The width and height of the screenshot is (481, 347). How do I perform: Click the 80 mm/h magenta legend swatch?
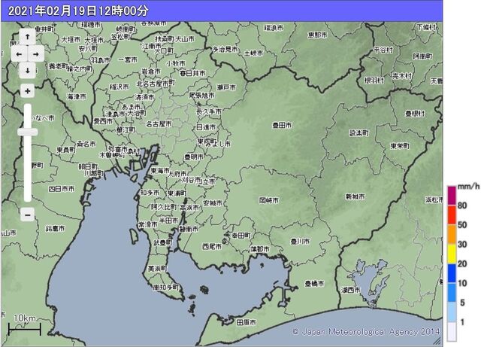[452, 196]
